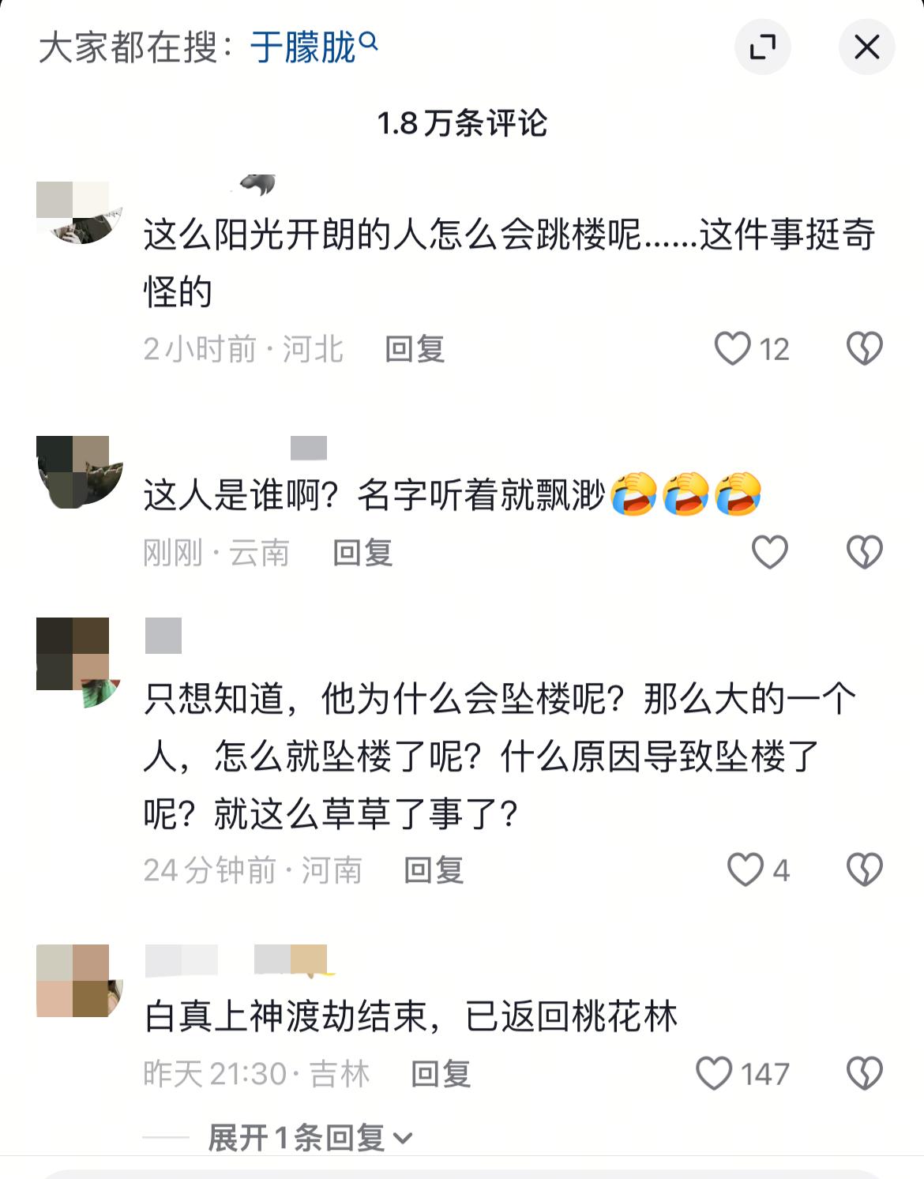
Task: Expand 展开1条回复 under Jilin comment
Action: click(x=310, y=1138)
